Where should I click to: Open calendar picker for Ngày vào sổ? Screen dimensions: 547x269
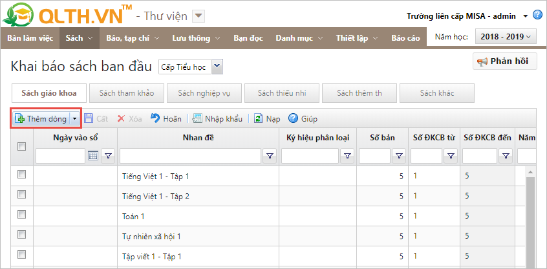(93, 155)
